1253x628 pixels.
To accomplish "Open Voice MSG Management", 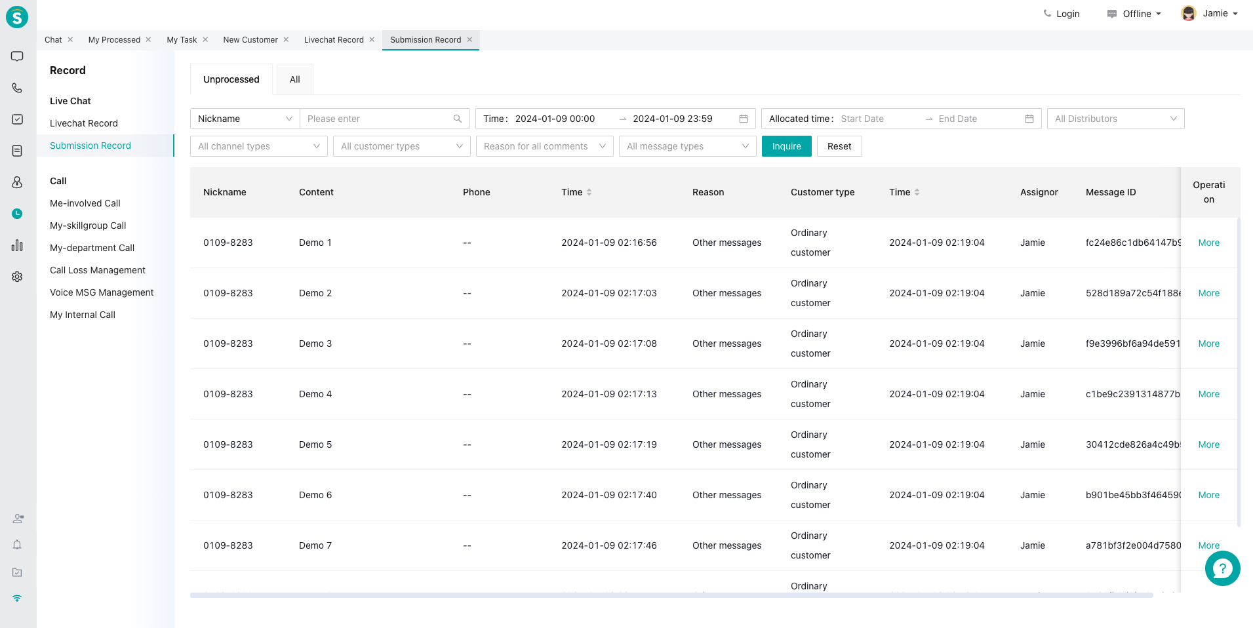I will pos(102,292).
